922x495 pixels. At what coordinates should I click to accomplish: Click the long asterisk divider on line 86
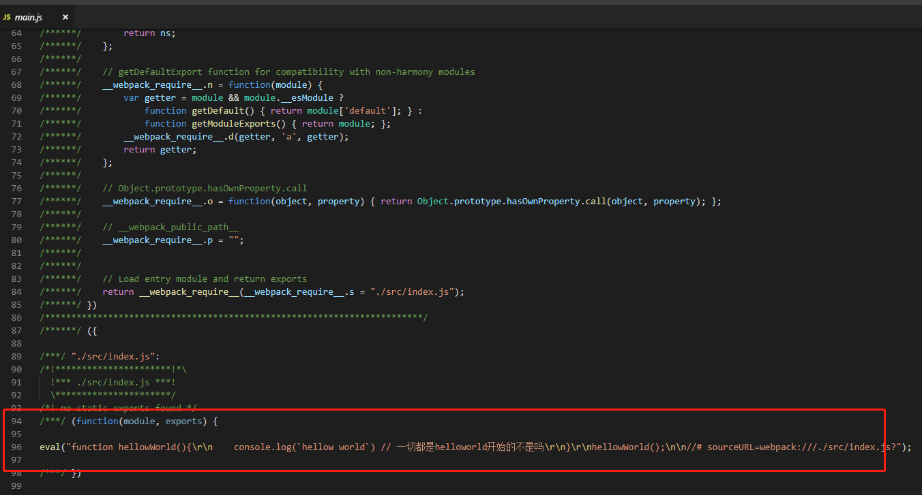pyautogui.click(x=233, y=317)
